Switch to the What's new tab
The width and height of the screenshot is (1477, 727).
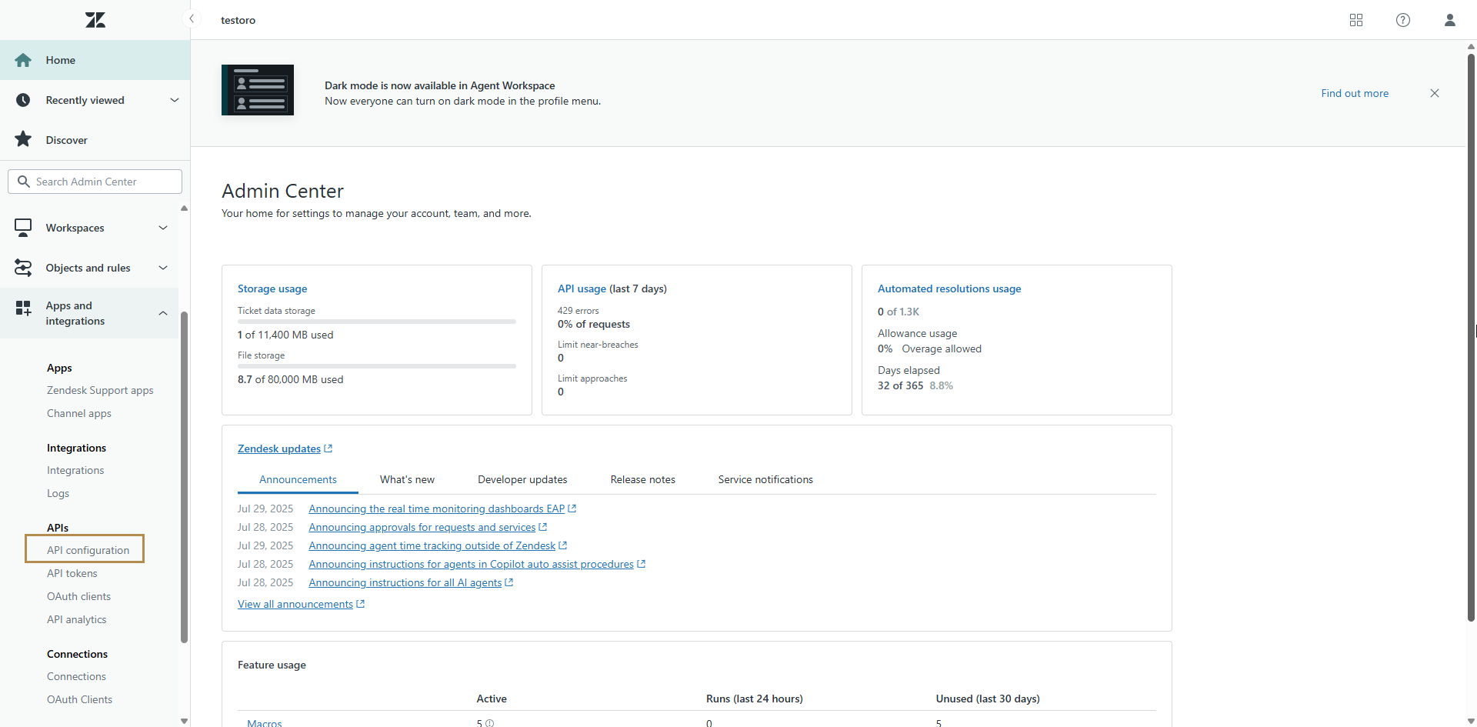407,479
